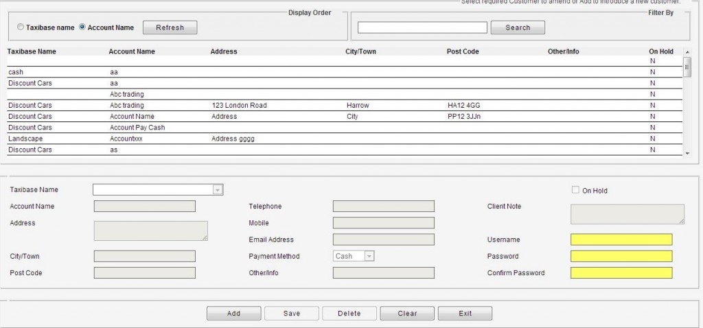The width and height of the screenshot is (703, 328).
Task: Select the Account Name row with City
Action: pos(345,117)
